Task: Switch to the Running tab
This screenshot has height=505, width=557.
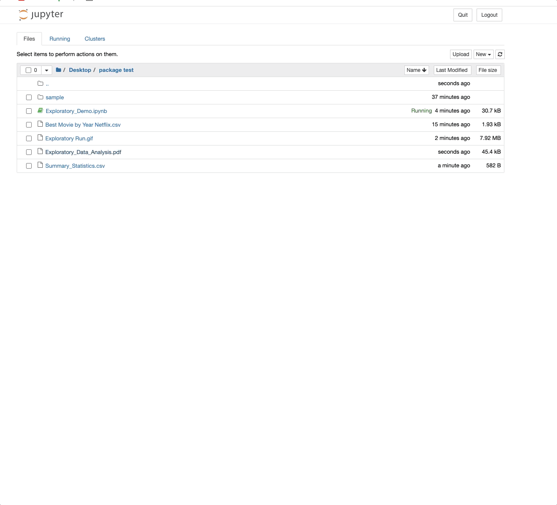Action: click(x=59, y=39)
